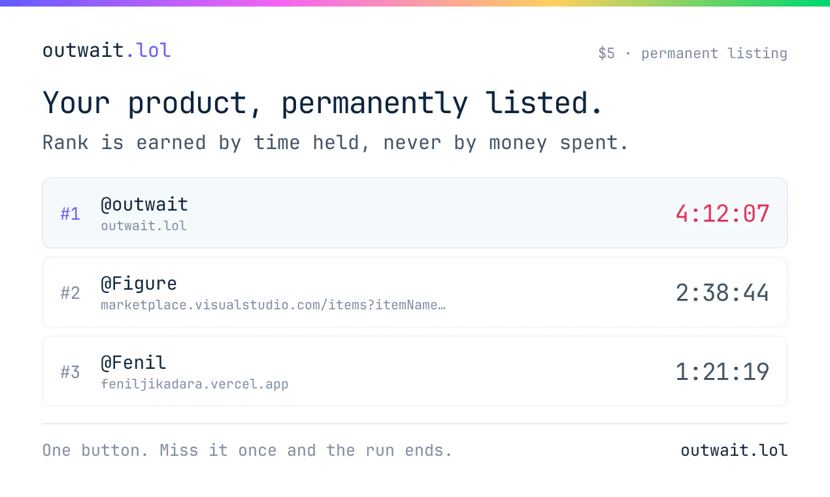Screen dimensions: 830x497
Task: Open the @outwait handle text
Action: click(x=144, y=204)
